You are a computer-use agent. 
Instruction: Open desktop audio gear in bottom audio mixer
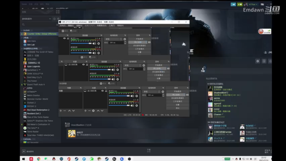tap(137, 105)
